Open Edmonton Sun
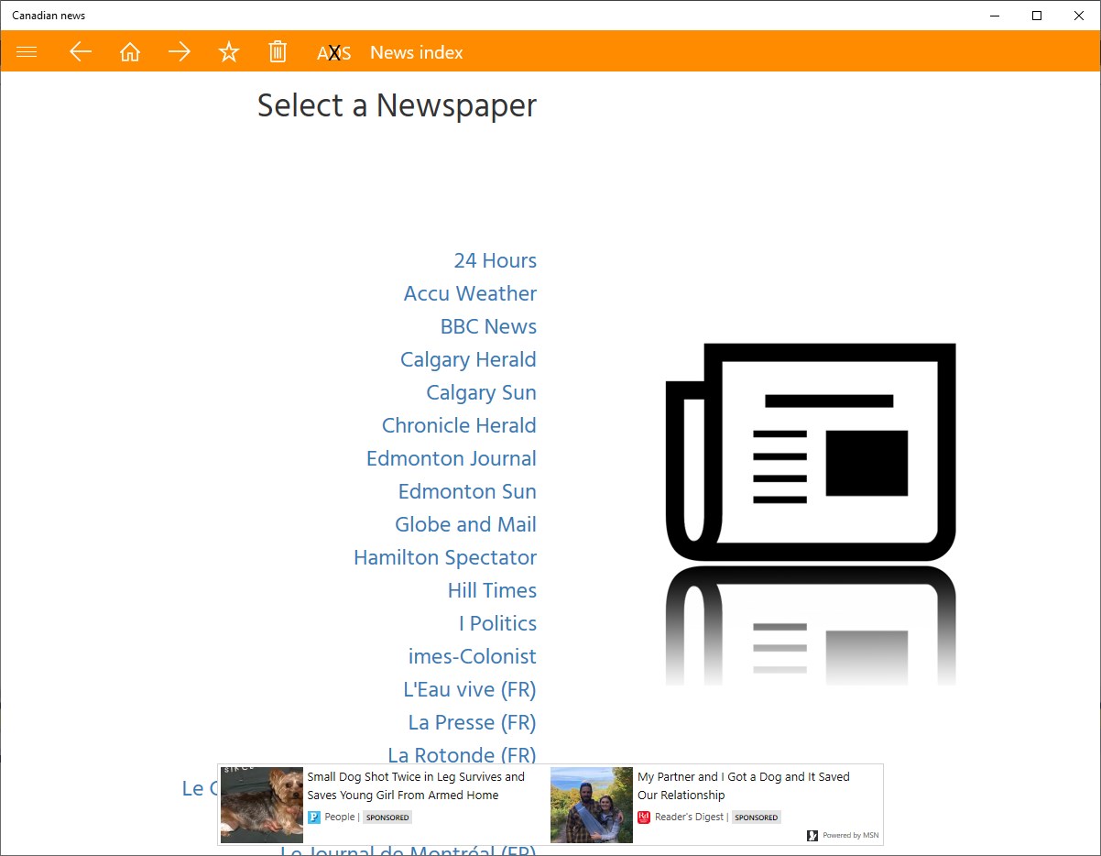Screen dimensions: 1101x856 pyautogui.click(x=467, y=492)
